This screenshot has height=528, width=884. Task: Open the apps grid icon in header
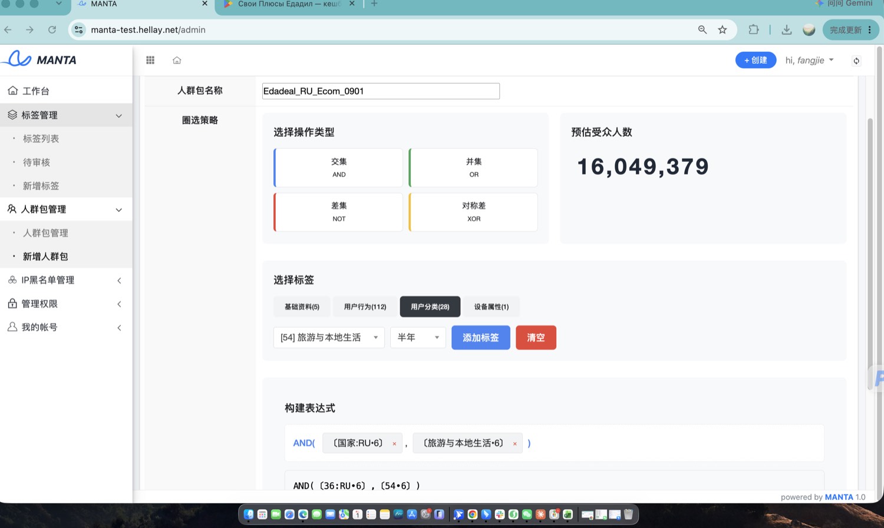click(x=150, y=60)
